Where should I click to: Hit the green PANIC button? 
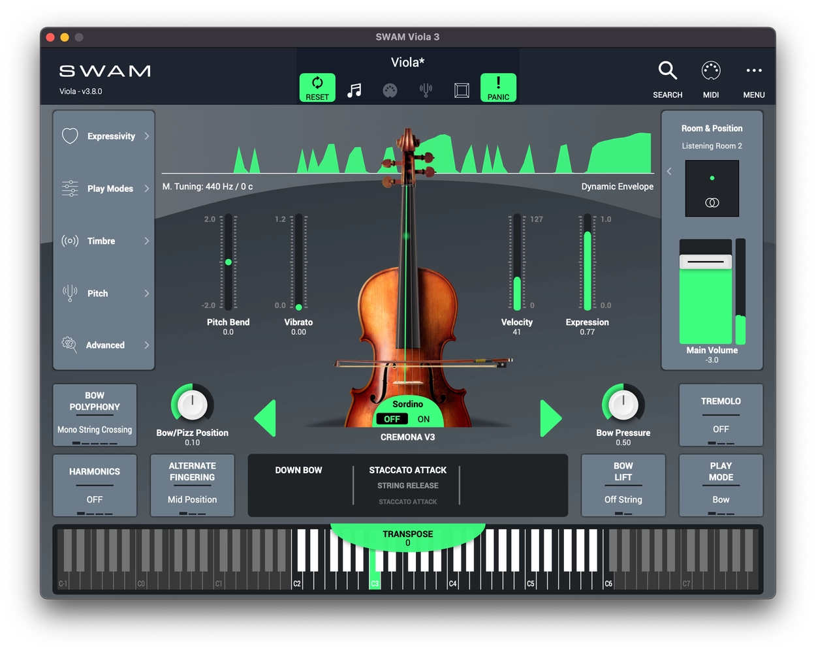[x=498, y=87]
